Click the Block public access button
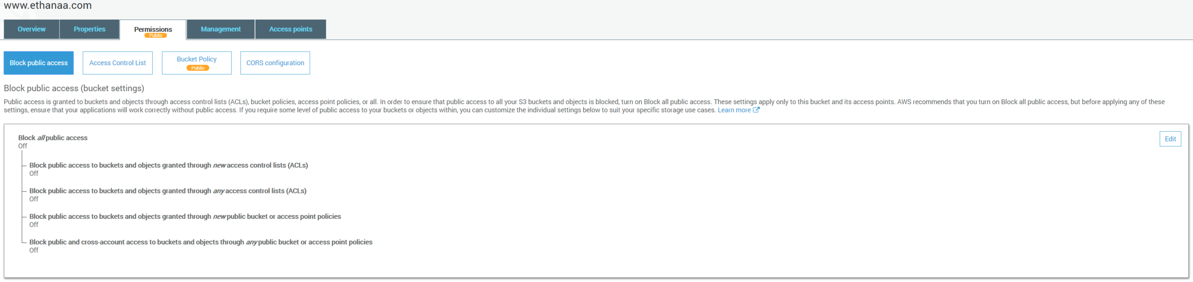This screenshot has width=1193, height=282. pyautogui.click(x=38, y=63)
